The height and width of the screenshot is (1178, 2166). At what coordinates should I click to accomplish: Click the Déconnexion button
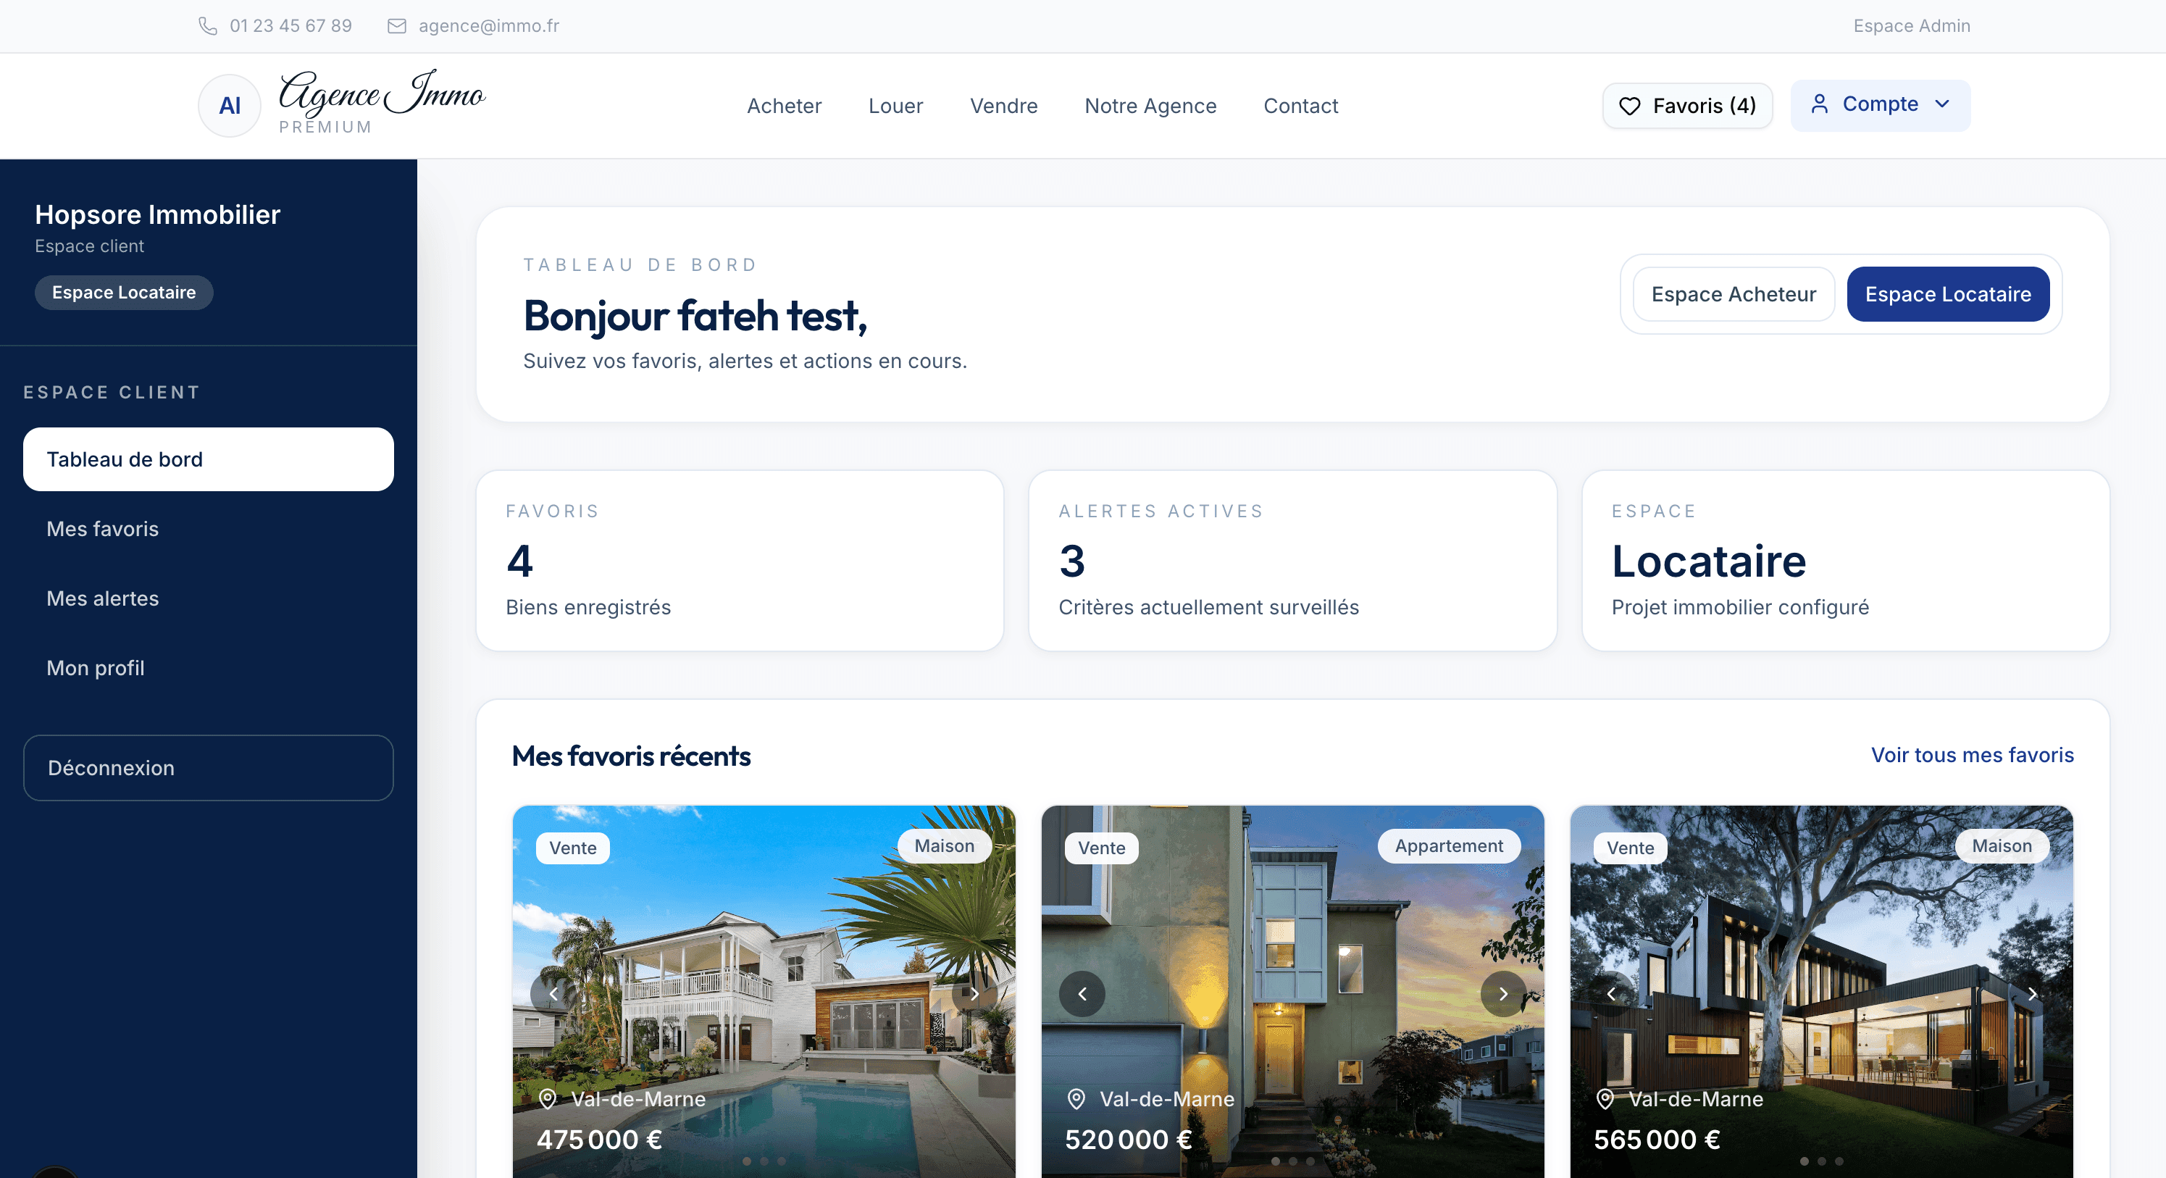pos(208,768)
